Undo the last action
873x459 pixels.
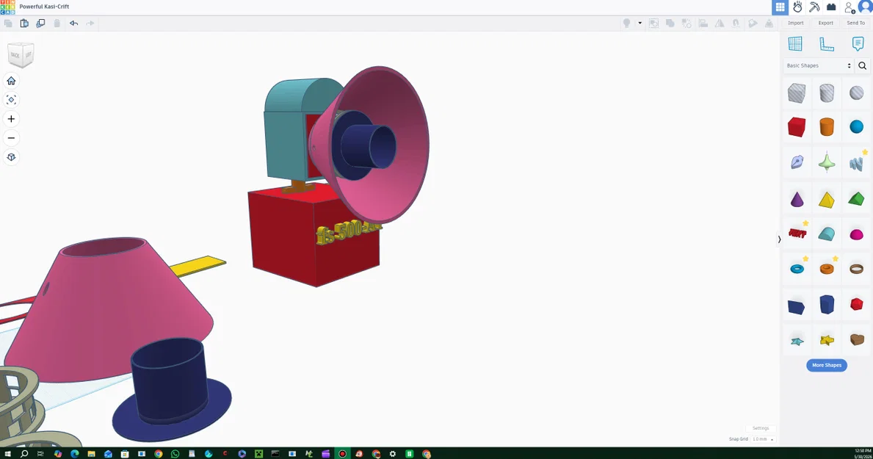click(73, 24)
